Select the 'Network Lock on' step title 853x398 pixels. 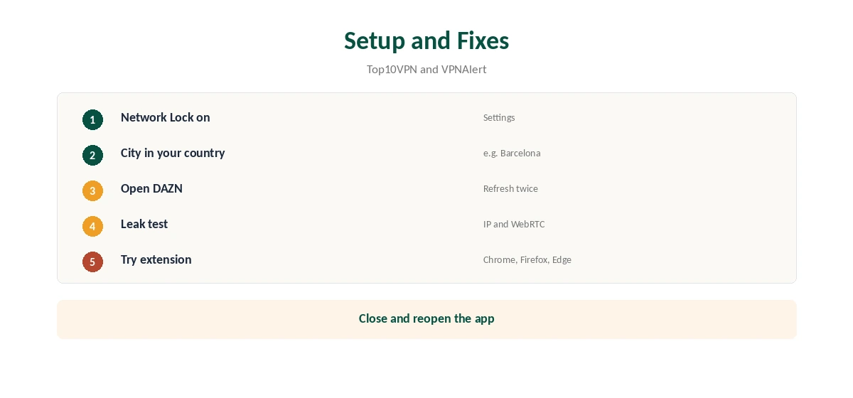[166, 117]
